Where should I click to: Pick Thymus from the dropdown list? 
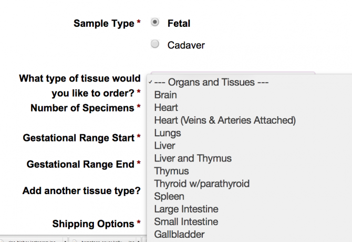[171, 171]
